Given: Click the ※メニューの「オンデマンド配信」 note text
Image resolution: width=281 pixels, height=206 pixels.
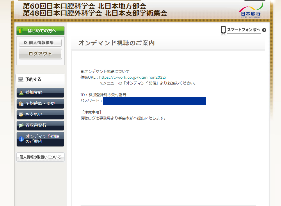Looking at the screenshot, I should point(148,83).
